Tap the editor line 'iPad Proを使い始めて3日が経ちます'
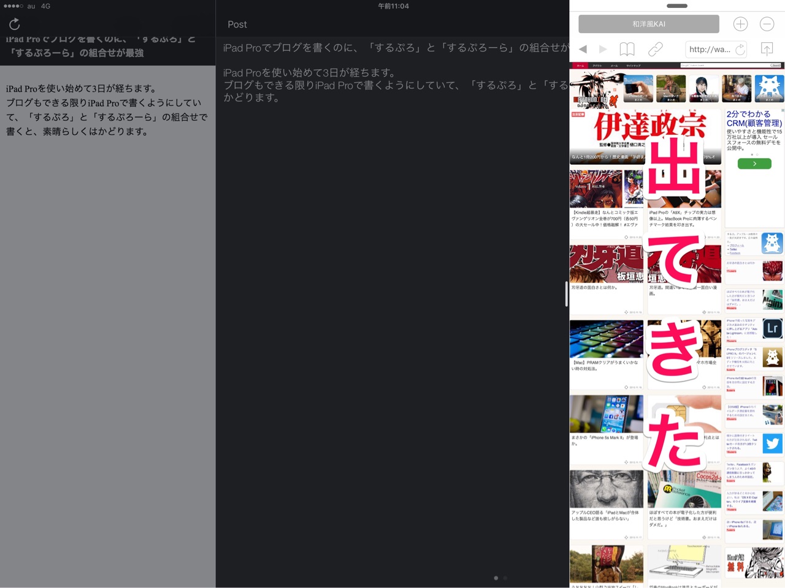 pyautogui.click(x=309, y=73)
